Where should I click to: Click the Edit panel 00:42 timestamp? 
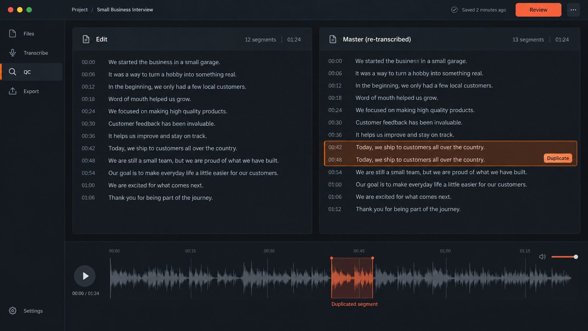point(88,148)
